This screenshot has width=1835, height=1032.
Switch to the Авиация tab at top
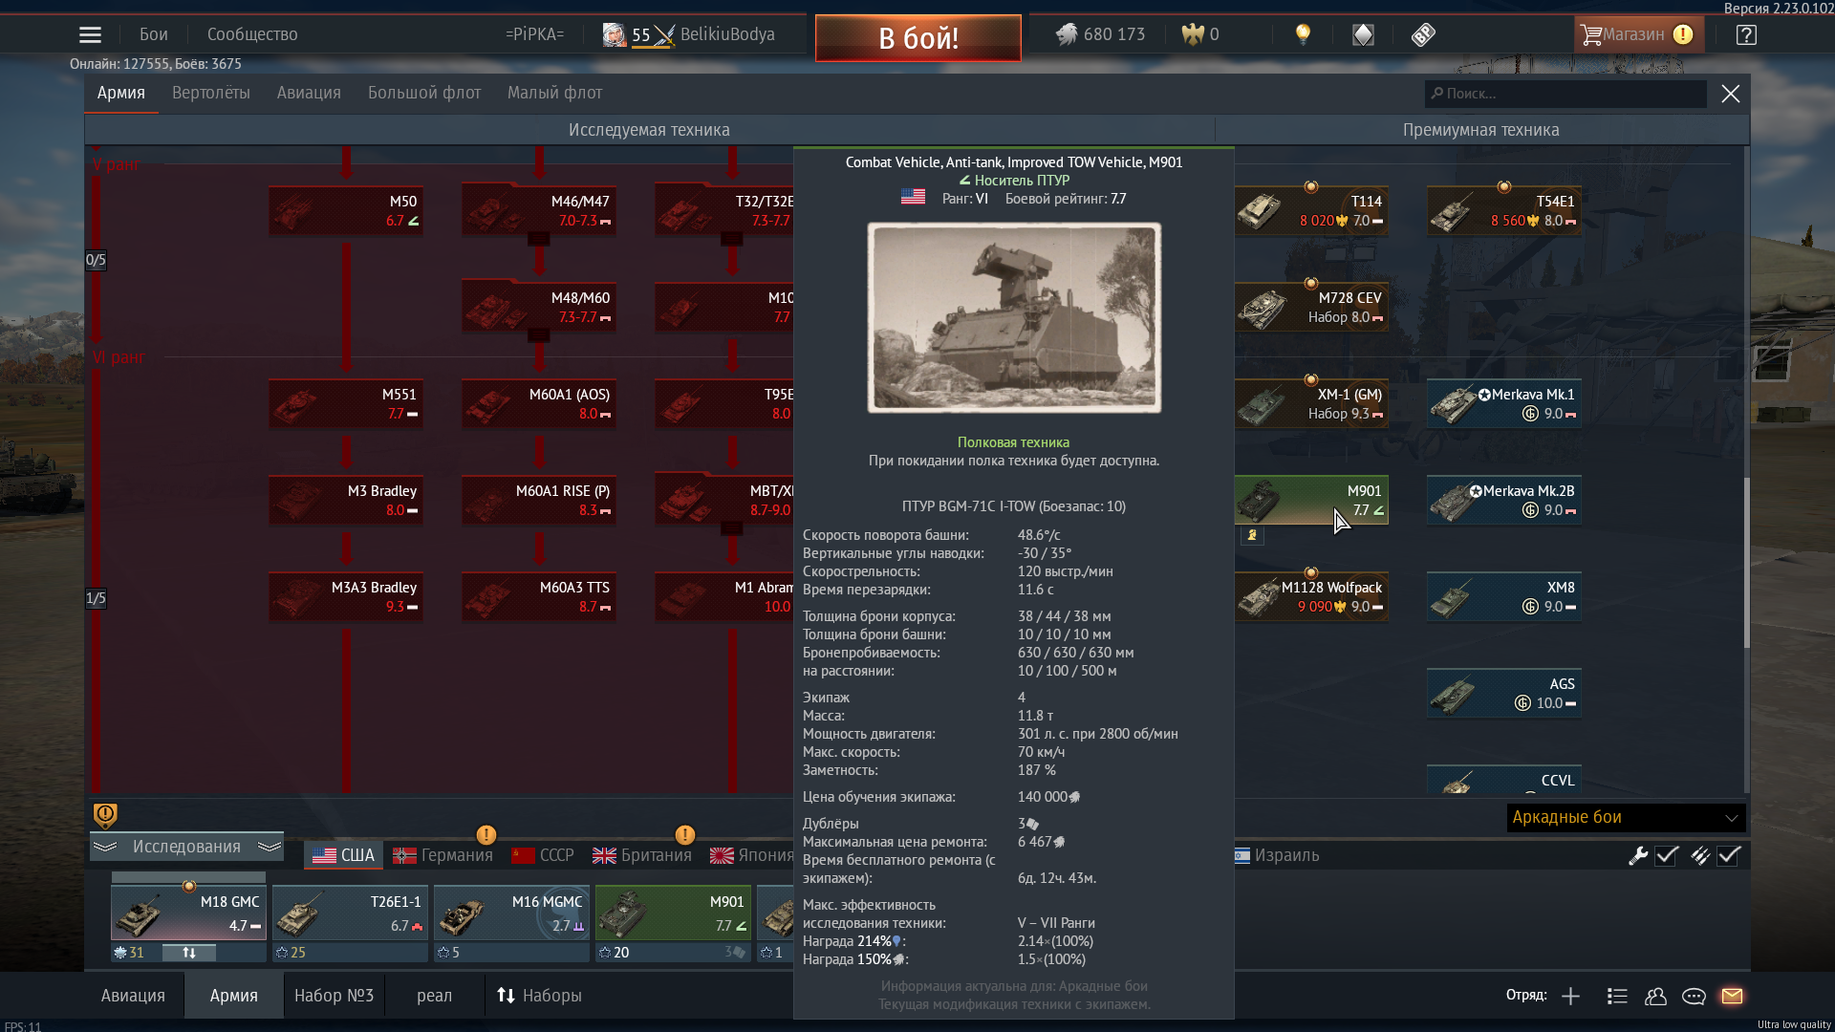309,93
